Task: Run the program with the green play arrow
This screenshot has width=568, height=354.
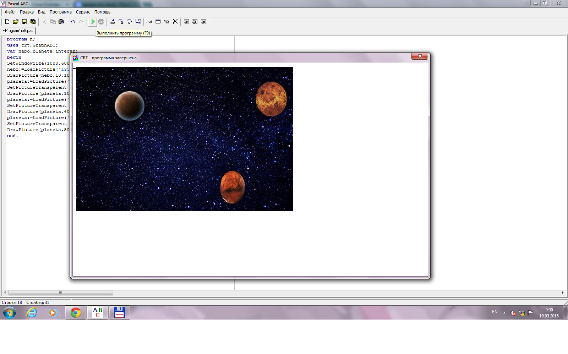Action: pyautogui.click(x=93, y=22)
